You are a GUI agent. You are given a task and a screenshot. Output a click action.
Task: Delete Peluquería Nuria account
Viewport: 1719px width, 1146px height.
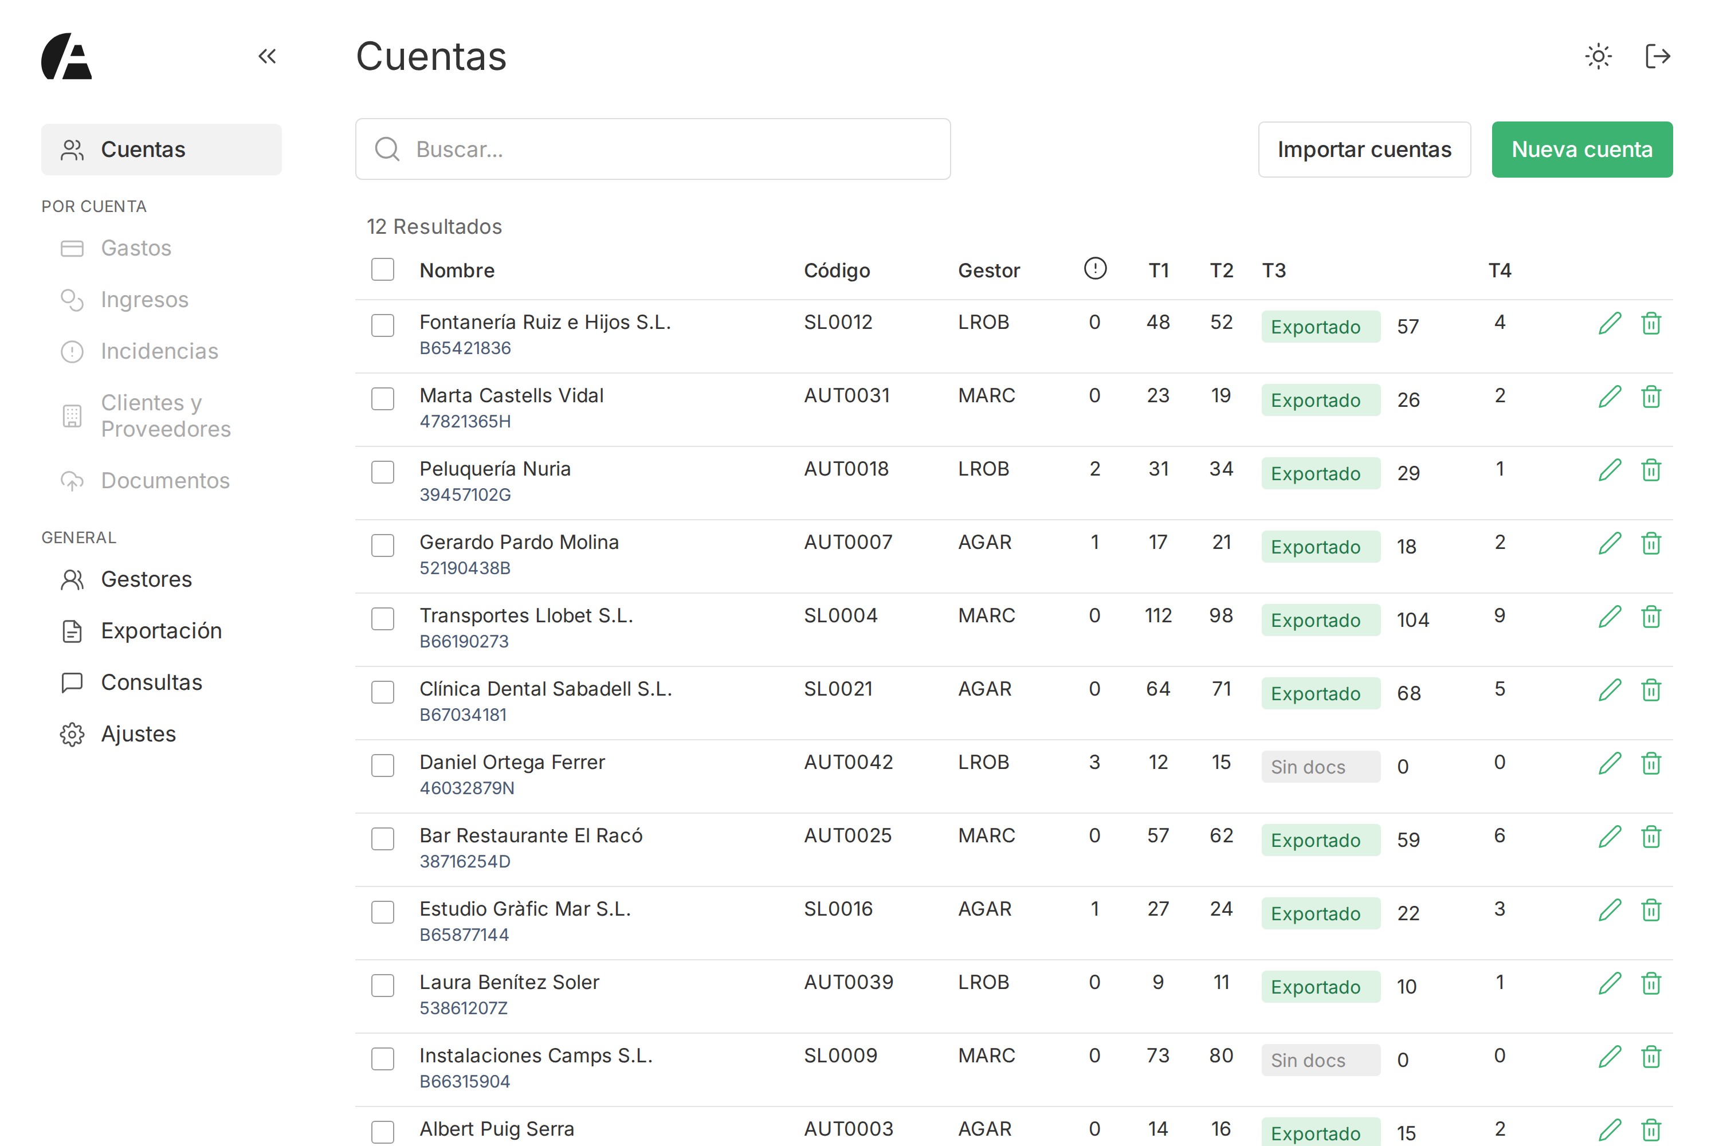coord(1651,470)
